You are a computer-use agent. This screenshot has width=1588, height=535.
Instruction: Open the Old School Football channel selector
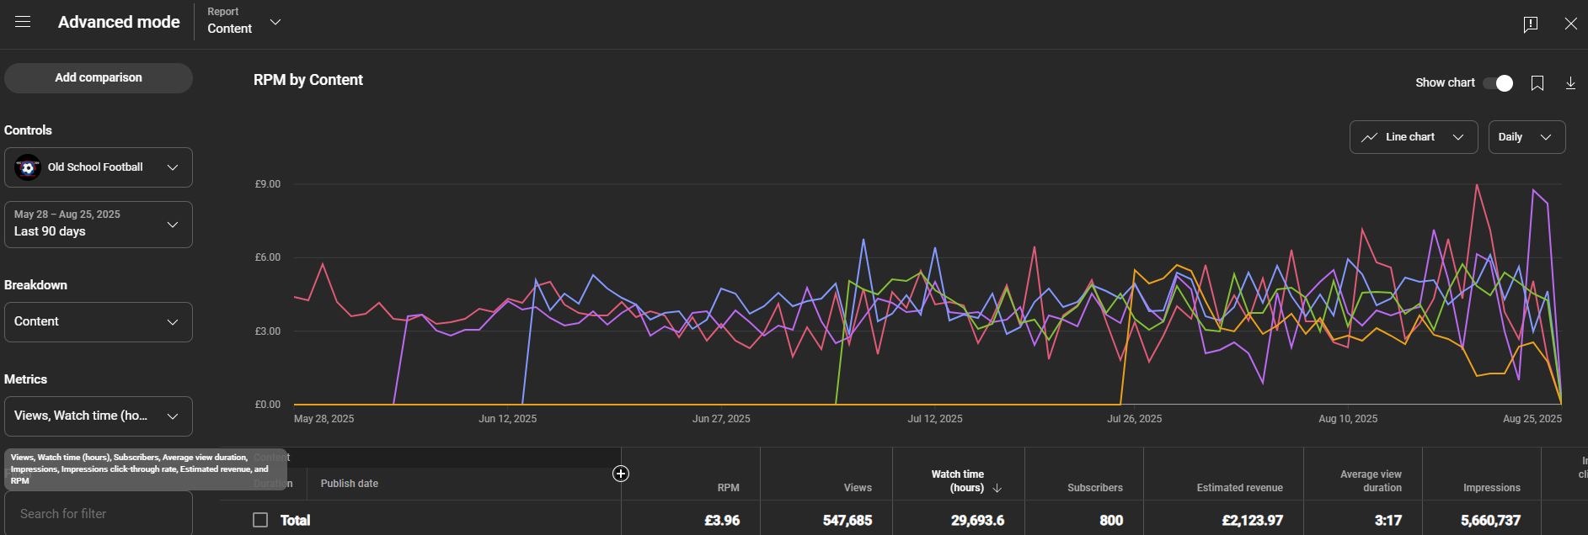[x=99, y=167]
